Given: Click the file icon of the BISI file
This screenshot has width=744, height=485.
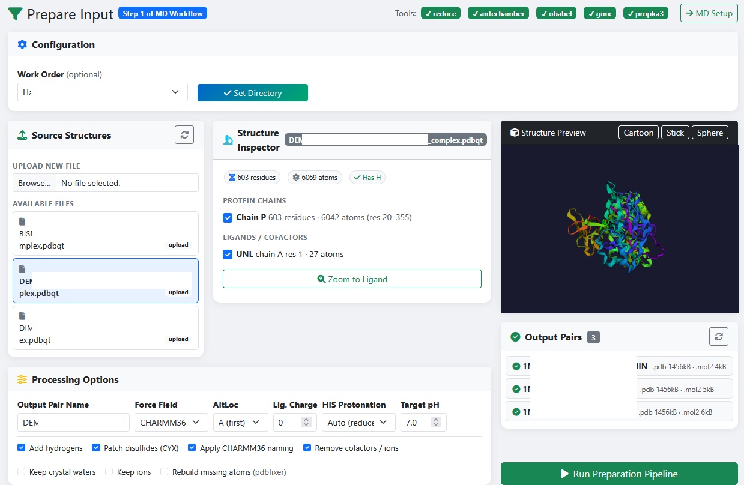Looking at the screenshot, I should [x=23, y=221].
